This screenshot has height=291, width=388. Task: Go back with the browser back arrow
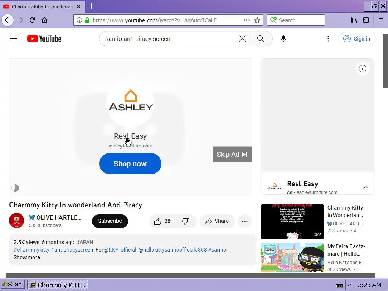[8, 20]
